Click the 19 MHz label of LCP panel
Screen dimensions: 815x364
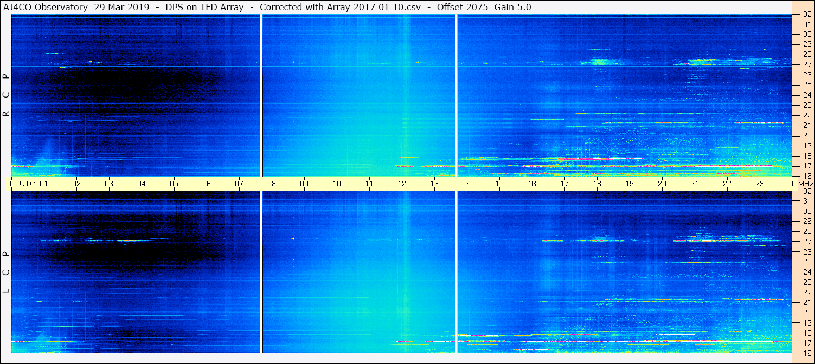pyautogui.click(x=806, y=323)
